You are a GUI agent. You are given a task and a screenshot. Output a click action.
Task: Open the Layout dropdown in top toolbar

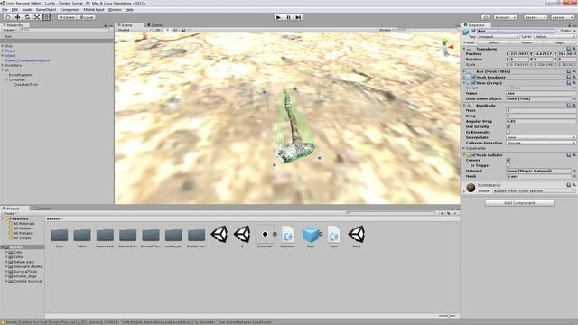click(x=563, y=17)
